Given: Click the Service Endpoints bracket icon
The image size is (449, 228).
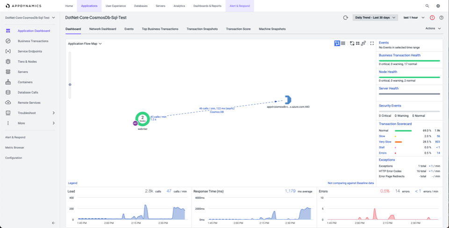Looking at the screenshot, I should pos(8,51).
